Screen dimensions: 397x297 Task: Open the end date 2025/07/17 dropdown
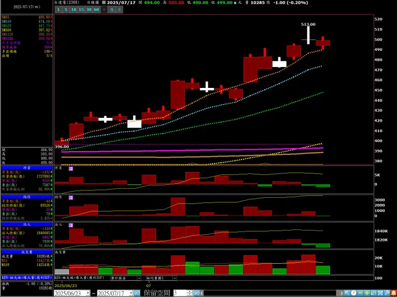(131, 293)
